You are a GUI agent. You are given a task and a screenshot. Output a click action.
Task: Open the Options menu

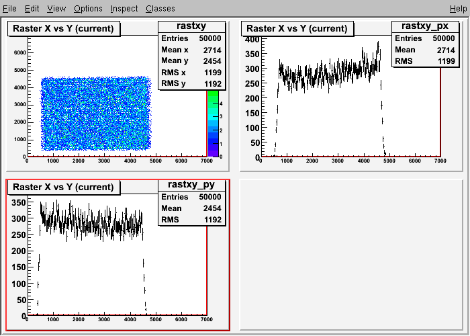(88, 8)
